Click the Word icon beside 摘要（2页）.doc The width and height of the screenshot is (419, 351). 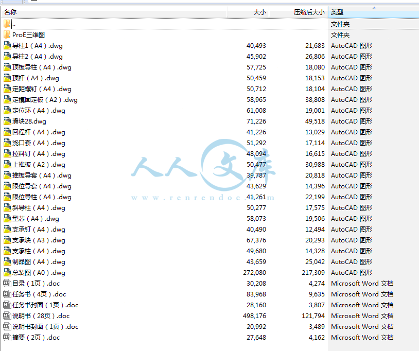click(7, 338)
